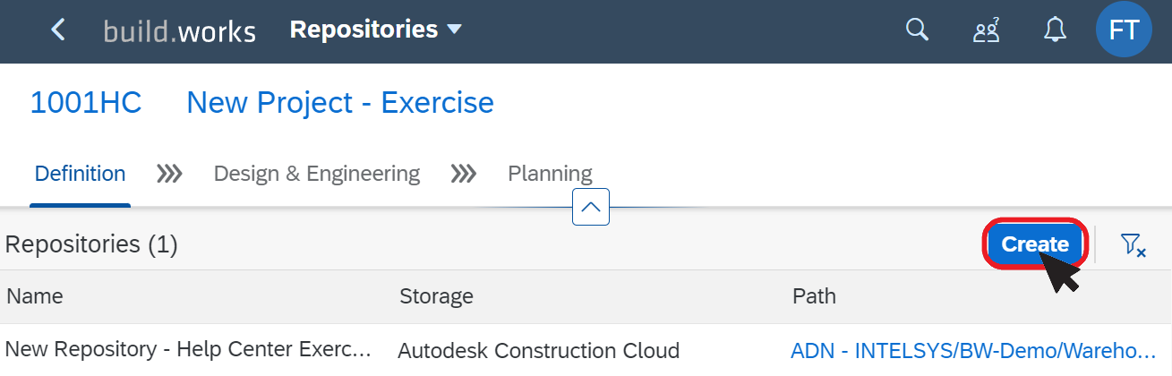Open the notifications bell
Screen dimensions: 1172x376
click(x=1056, y=30)
